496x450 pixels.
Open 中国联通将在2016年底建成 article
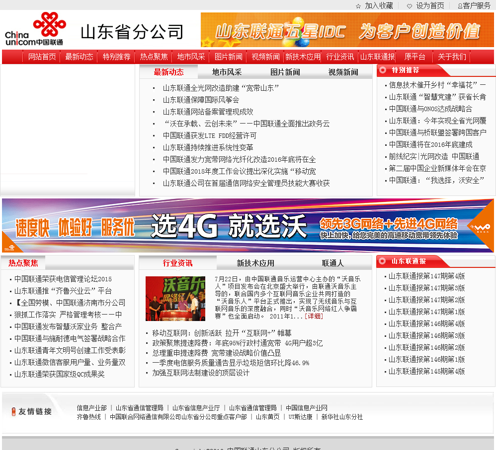(x=430, y=145)
